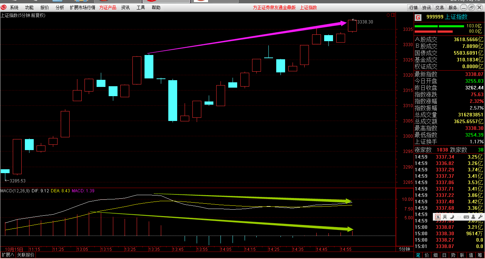
Task: Click the moon icon on IME bar
Action: (x=452, y=216)
